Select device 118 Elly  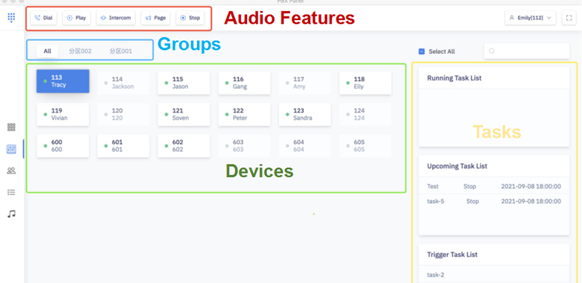[x=365, y=83]
